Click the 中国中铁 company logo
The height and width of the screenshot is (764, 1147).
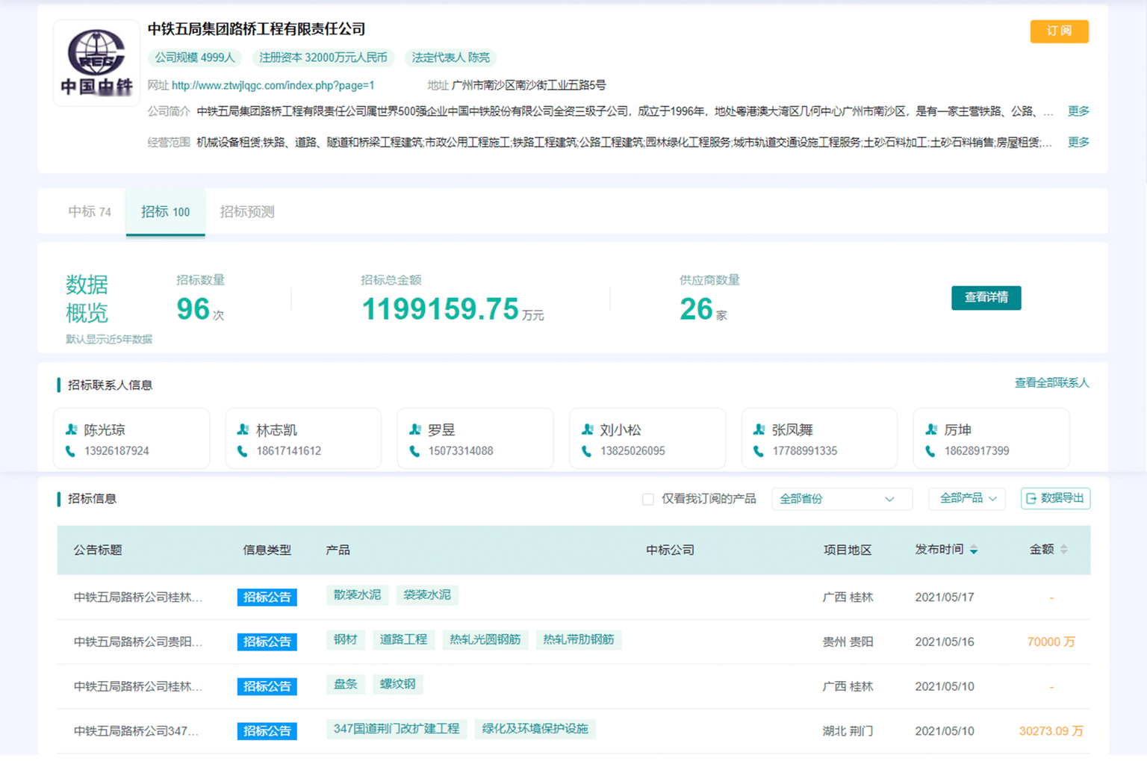tap(96, 63)
